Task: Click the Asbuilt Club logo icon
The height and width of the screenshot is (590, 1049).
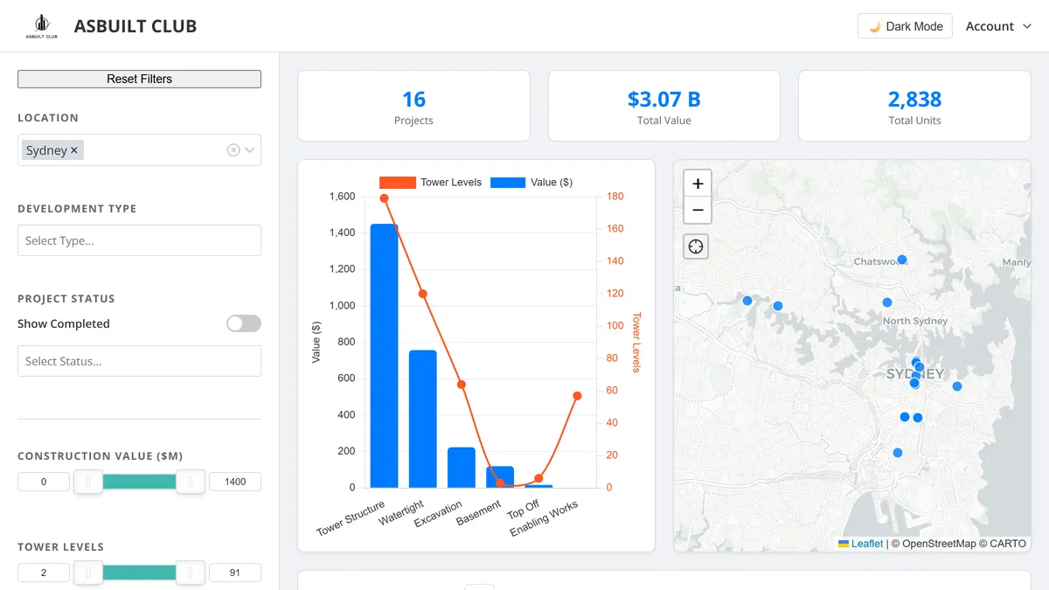Action: [x=41, y=26]
